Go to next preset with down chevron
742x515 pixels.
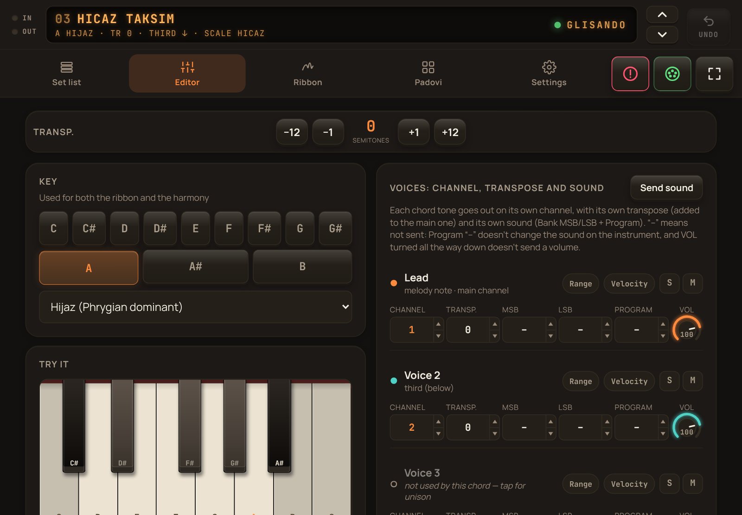pos(662,35)
